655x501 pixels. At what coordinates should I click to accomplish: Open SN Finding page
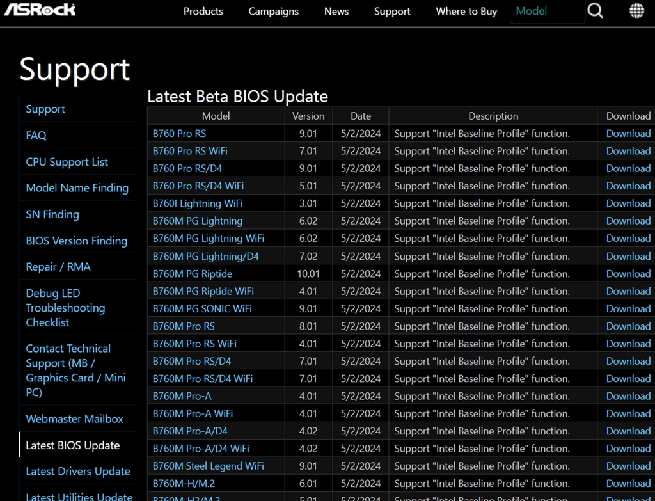pyautogui.click(x=52, y=214)
